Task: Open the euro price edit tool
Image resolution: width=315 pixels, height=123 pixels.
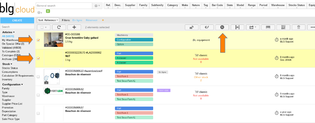Action: (x=207, y=27)
